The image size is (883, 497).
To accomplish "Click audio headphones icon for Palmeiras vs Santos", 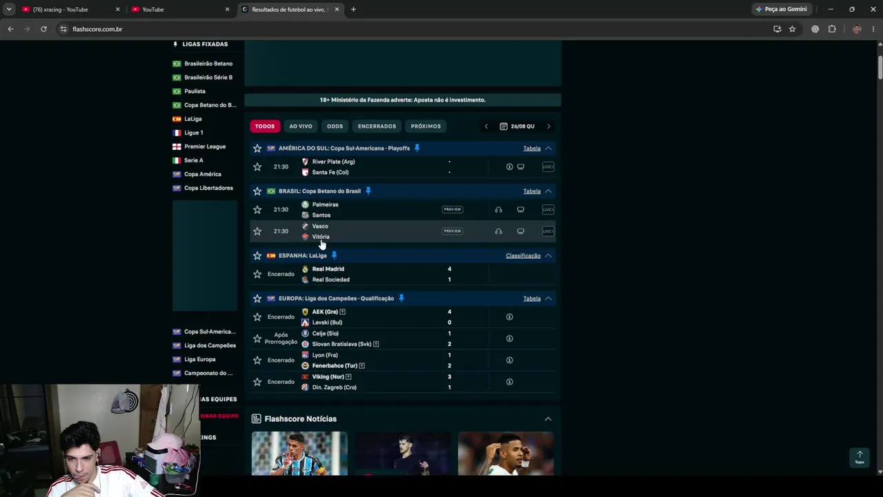I will tap(498, 210).
